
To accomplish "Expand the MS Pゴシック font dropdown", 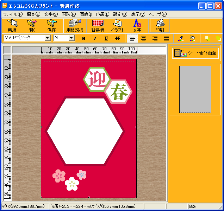I will [48, 38].
